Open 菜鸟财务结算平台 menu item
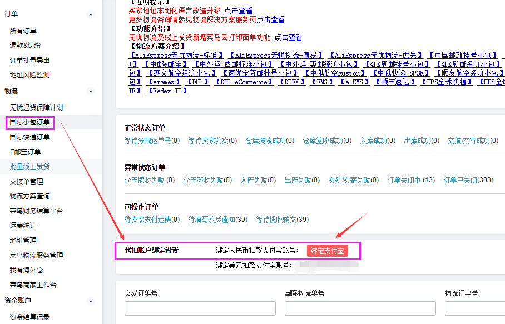Image resolution: width=505 pixels, height=324 pixels. 36,211
